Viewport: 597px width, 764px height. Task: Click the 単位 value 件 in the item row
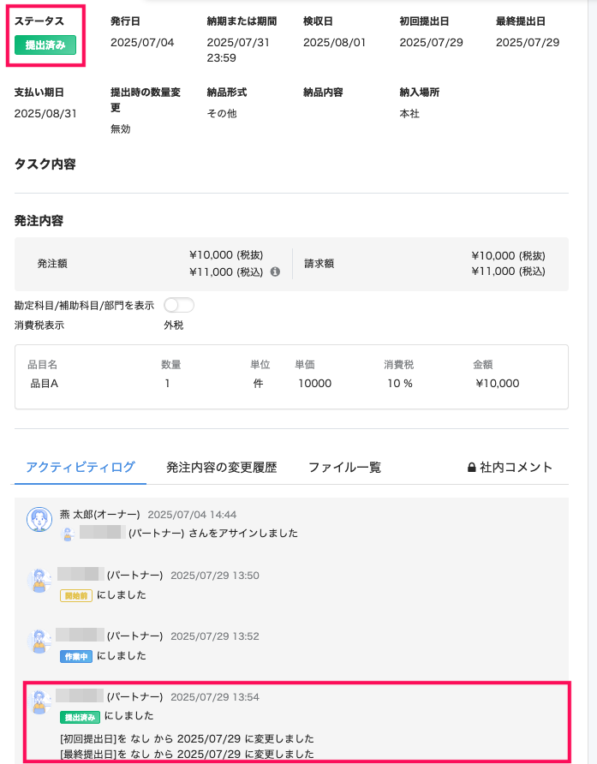click(259, 384)
